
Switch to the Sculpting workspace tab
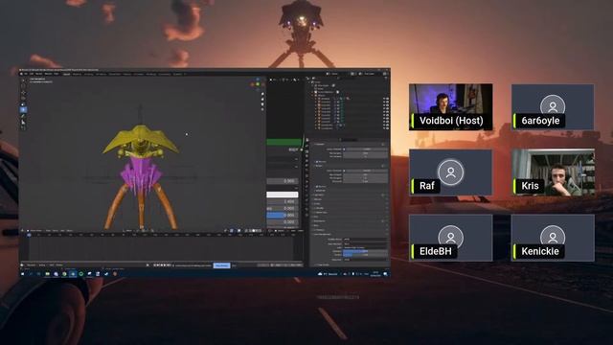click(88, 74)
